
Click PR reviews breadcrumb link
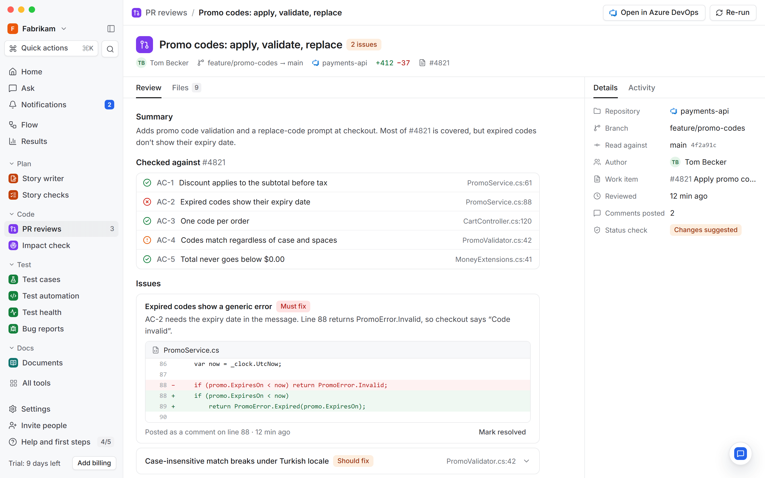(x=166, y=13)
